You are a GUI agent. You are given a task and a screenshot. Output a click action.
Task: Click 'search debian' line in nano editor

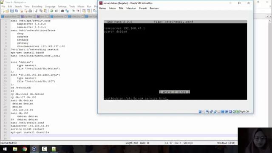[x=115, y=31]
